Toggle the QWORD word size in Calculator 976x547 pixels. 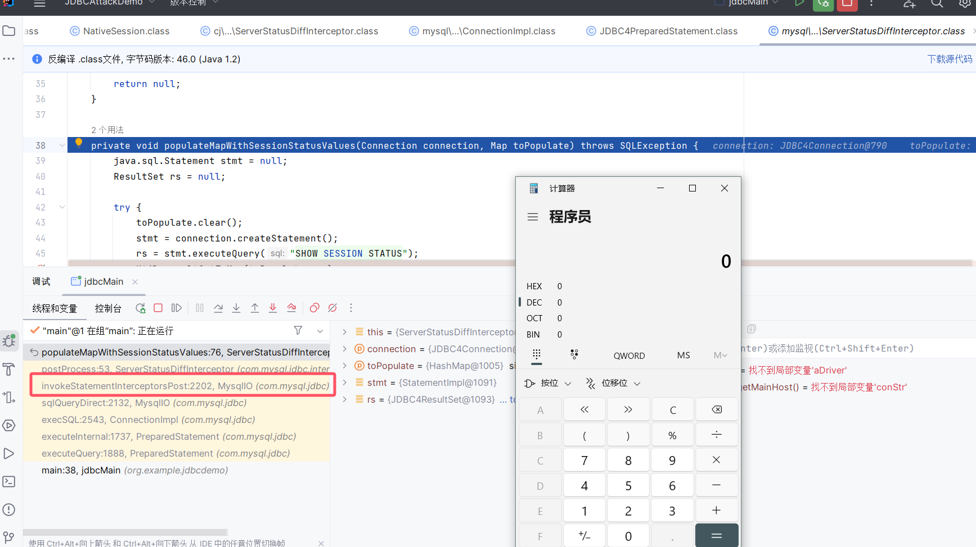click(x=629, y=355)
